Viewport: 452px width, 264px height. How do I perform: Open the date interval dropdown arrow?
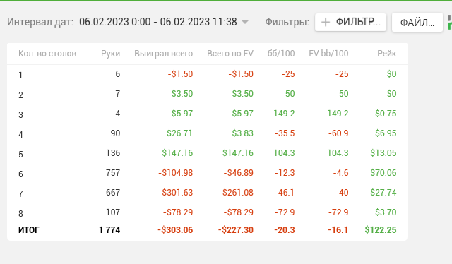pyautogui.click(x=245, y=22)
